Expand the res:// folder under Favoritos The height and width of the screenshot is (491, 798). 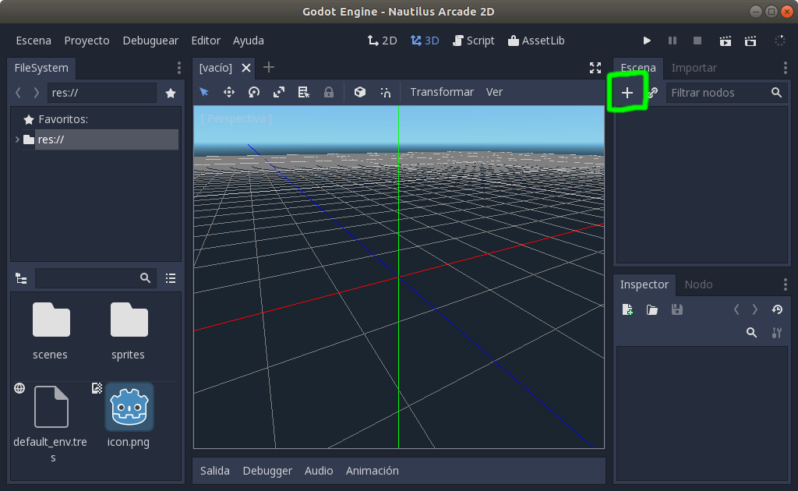pos(16,140)
